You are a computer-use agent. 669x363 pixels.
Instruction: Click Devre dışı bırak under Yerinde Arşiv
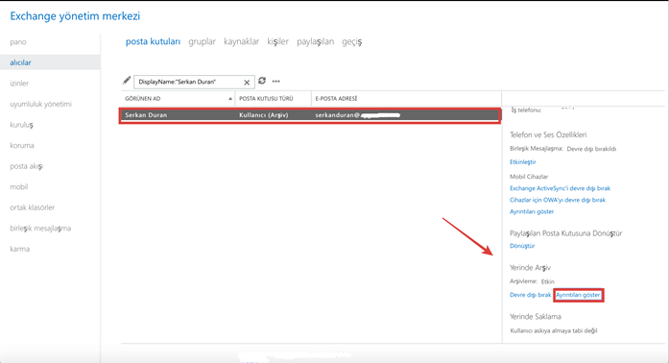point(531,295)
